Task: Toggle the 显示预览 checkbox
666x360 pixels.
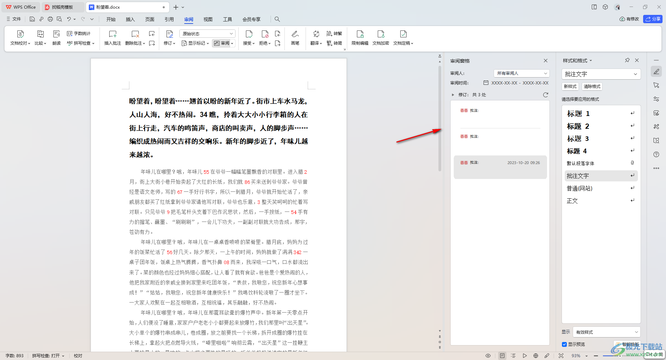Action: 564,344
